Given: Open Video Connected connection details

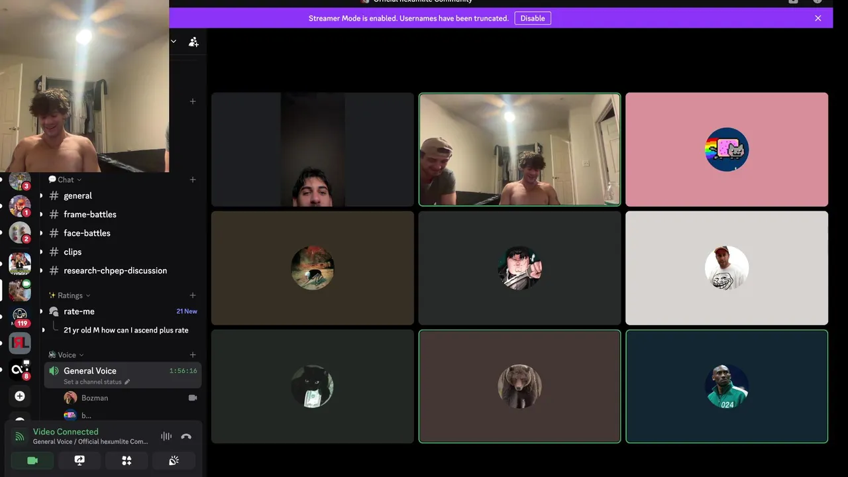Looking at the screenshot, I should click(x=66, y=431).
